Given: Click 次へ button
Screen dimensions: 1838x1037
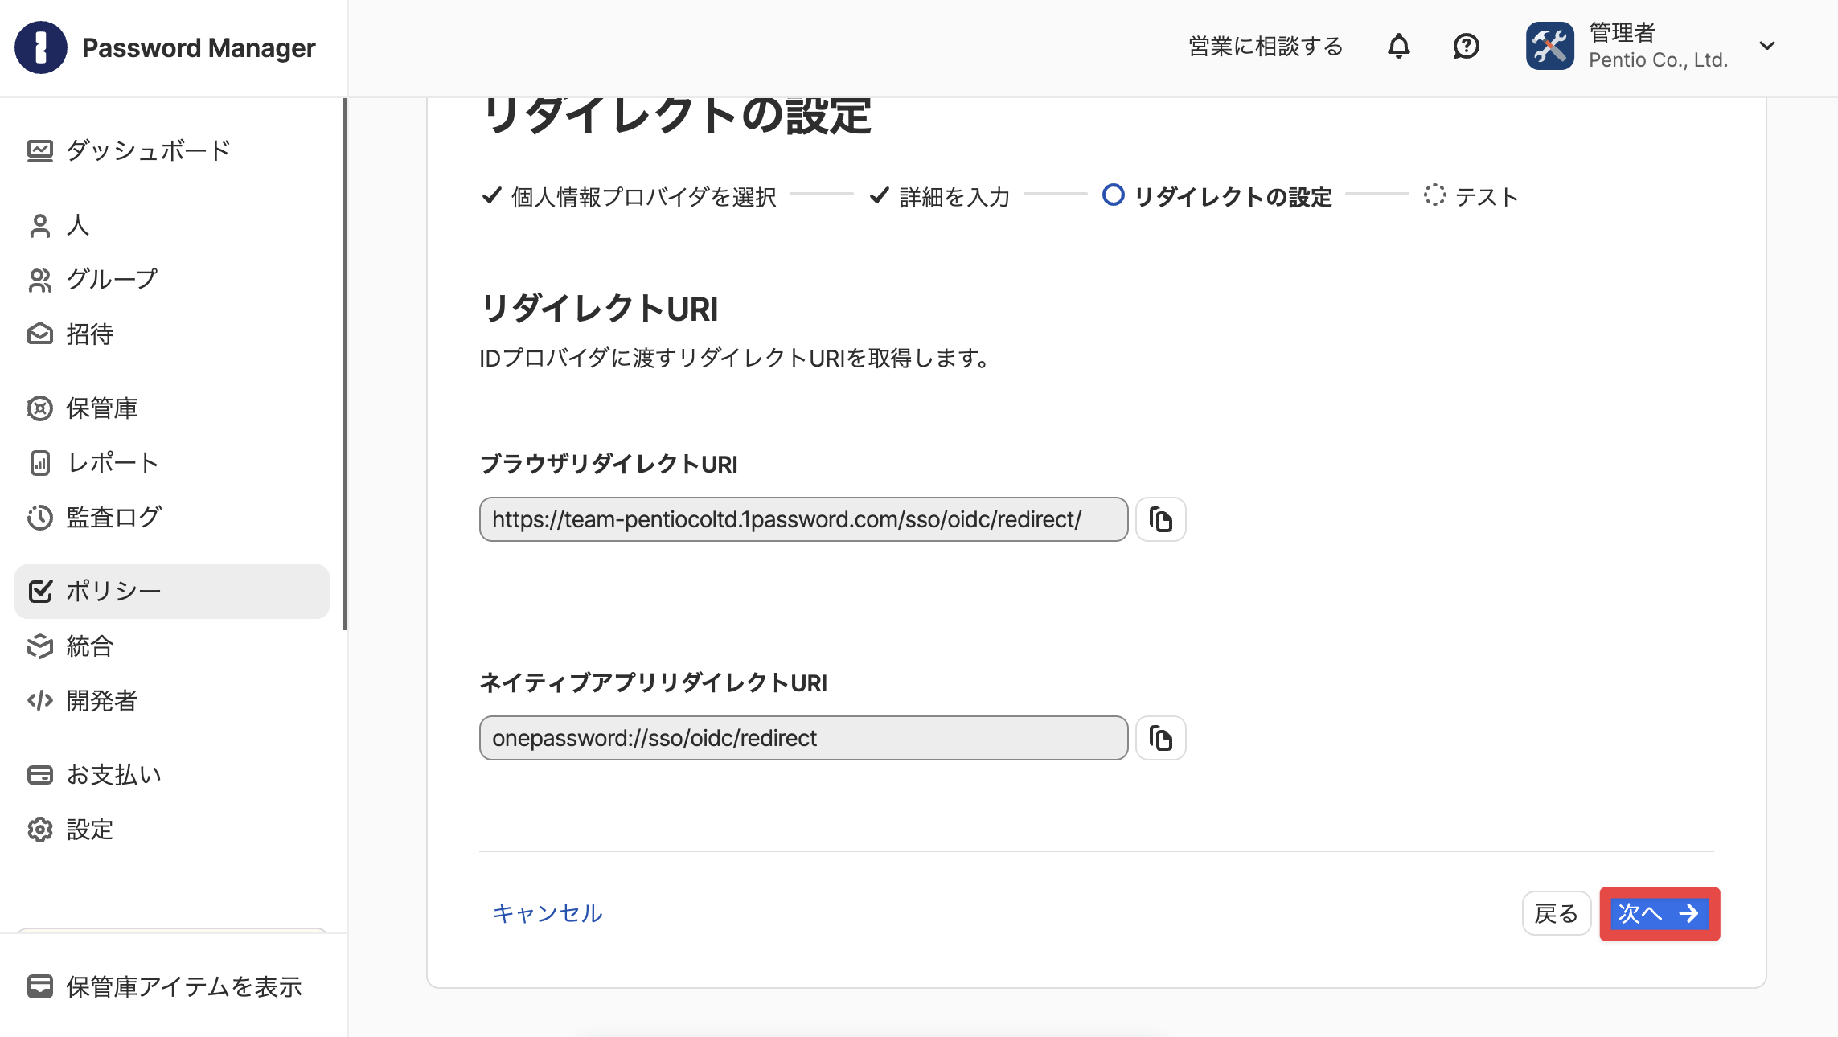Looking at the screenshot, I should [1660, 913].
